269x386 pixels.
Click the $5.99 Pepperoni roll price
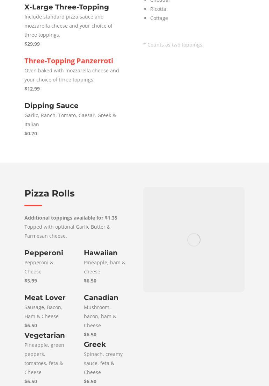coord(31,281)
